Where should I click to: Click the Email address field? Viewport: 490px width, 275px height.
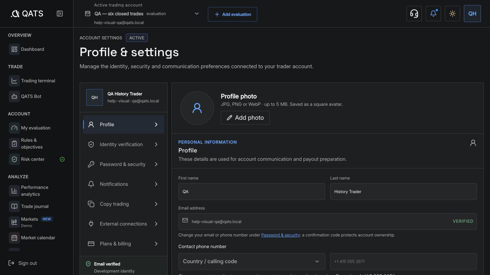pyautogui.click(x=327, y=222)
